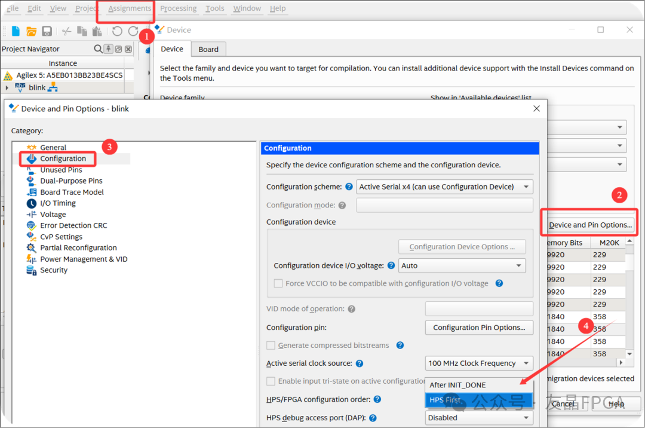Click the Project Navigator search icon
Viewport: 645px width, 428px height.
(x=98, y=49)
